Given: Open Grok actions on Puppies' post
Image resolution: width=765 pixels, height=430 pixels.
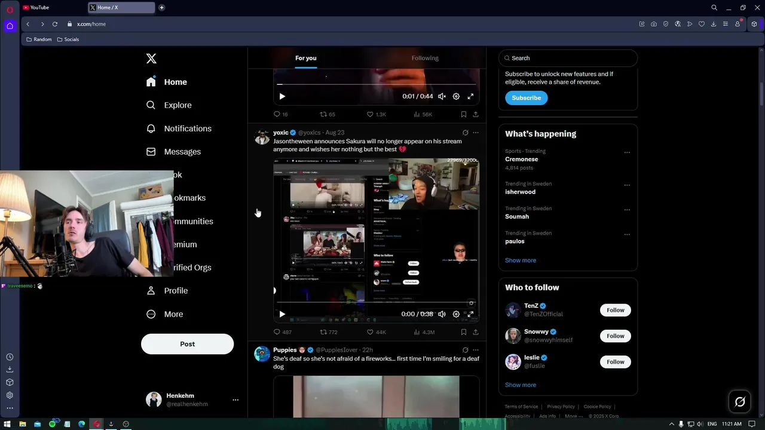Looking at the screenshot, I should (x=465, y=350).
